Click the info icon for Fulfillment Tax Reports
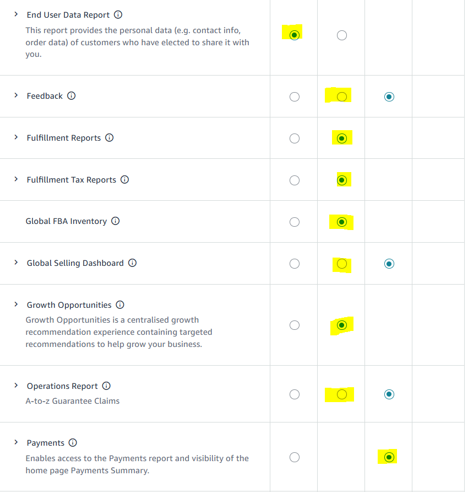 coord(124,180)
